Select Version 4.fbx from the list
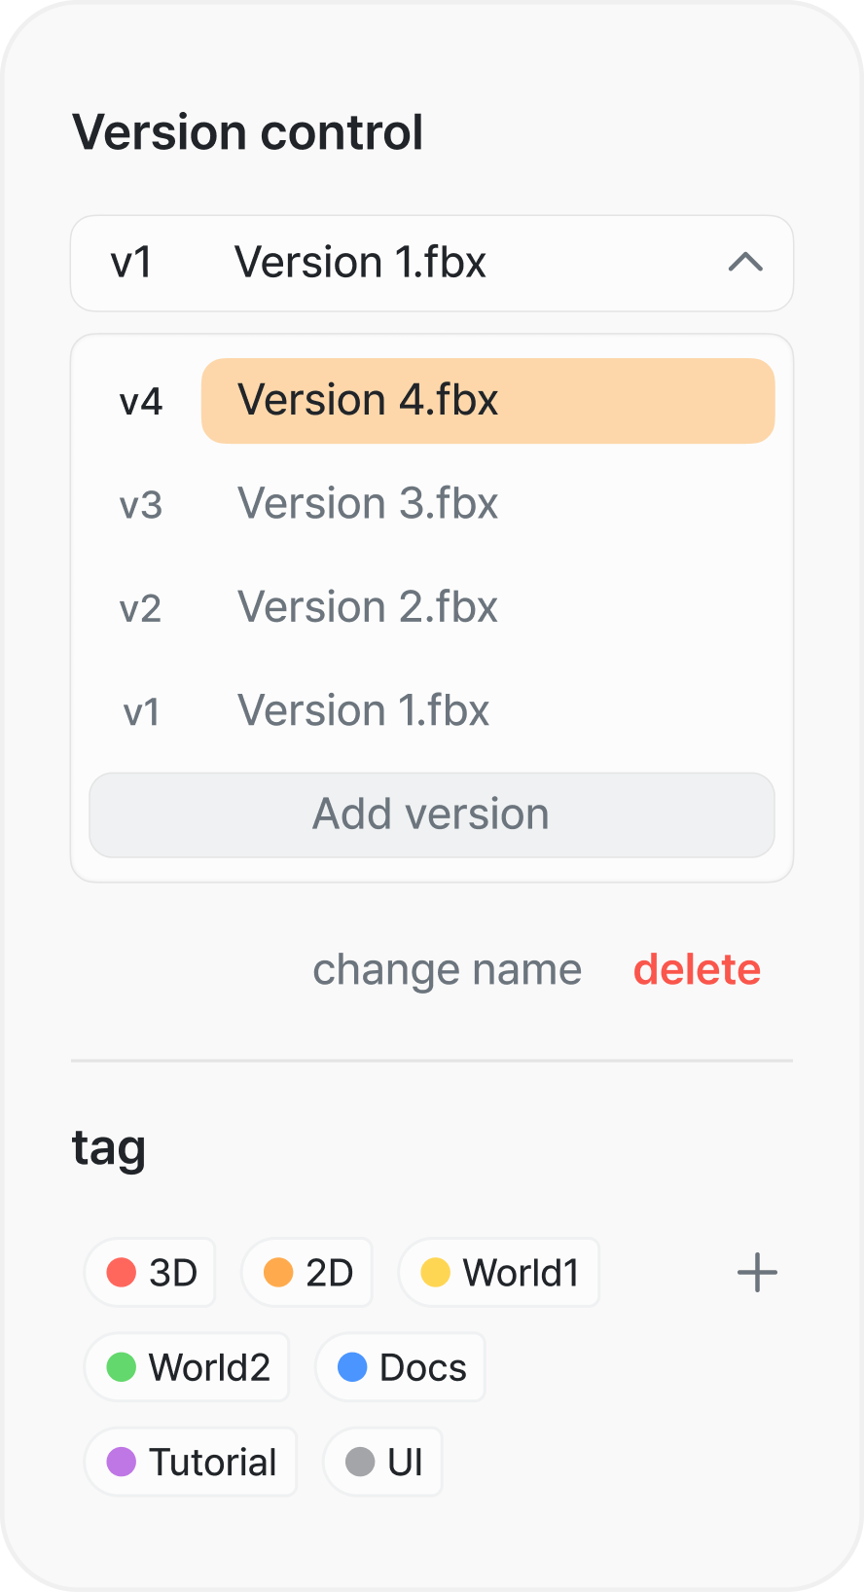 (486, 401)
